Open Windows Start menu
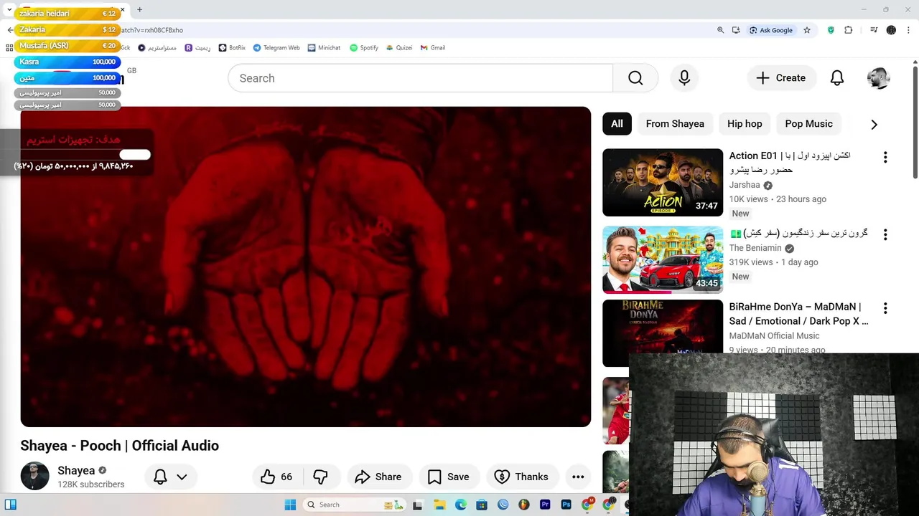 [x=290, y=505]
